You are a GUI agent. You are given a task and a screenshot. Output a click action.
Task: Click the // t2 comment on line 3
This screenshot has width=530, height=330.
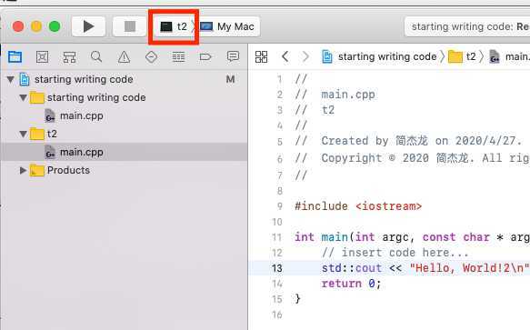click(315, 110)
